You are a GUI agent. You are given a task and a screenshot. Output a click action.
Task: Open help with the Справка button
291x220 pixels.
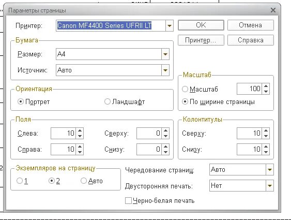(x=251, y=40)
